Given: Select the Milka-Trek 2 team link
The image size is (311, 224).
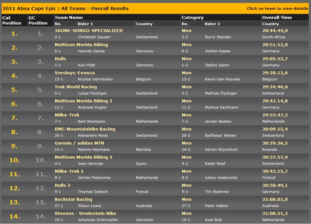Looking at the screenshot, I should tap(69, 171).
